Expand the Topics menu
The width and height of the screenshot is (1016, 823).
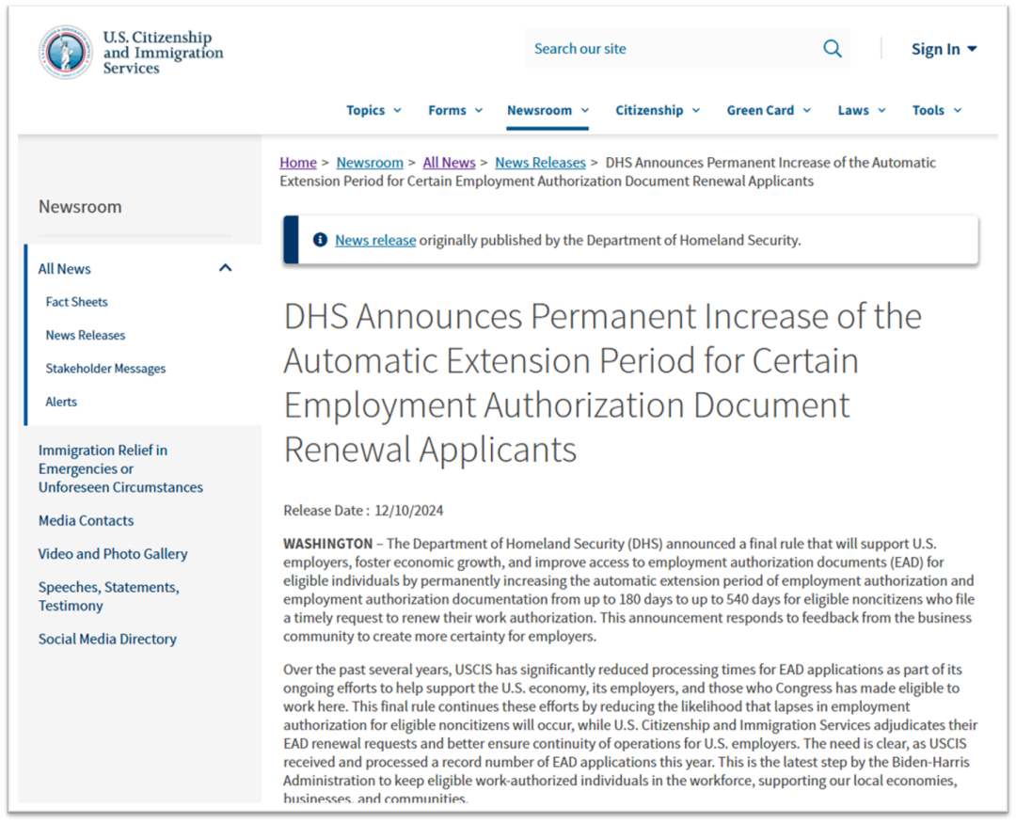click(373, 110)
